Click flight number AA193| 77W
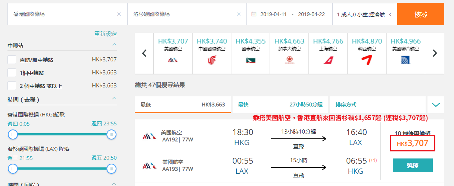The height and width of the screenshot is (186, 454). pyautogui.click(x=178, y=169)
